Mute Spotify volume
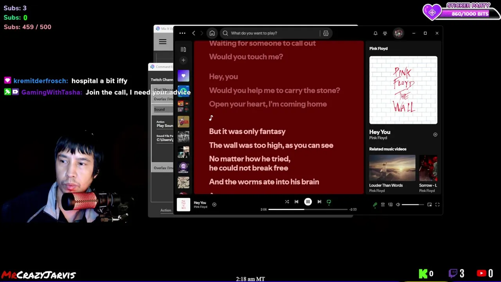The image size is (501, 282). [398, 204]
